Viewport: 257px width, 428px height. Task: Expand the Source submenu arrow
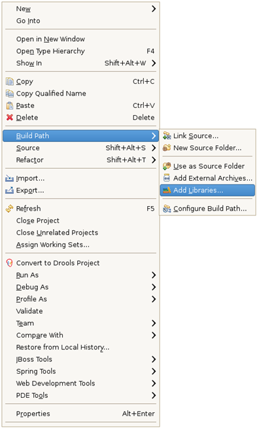pyautogui.click(x=154, y=148)
